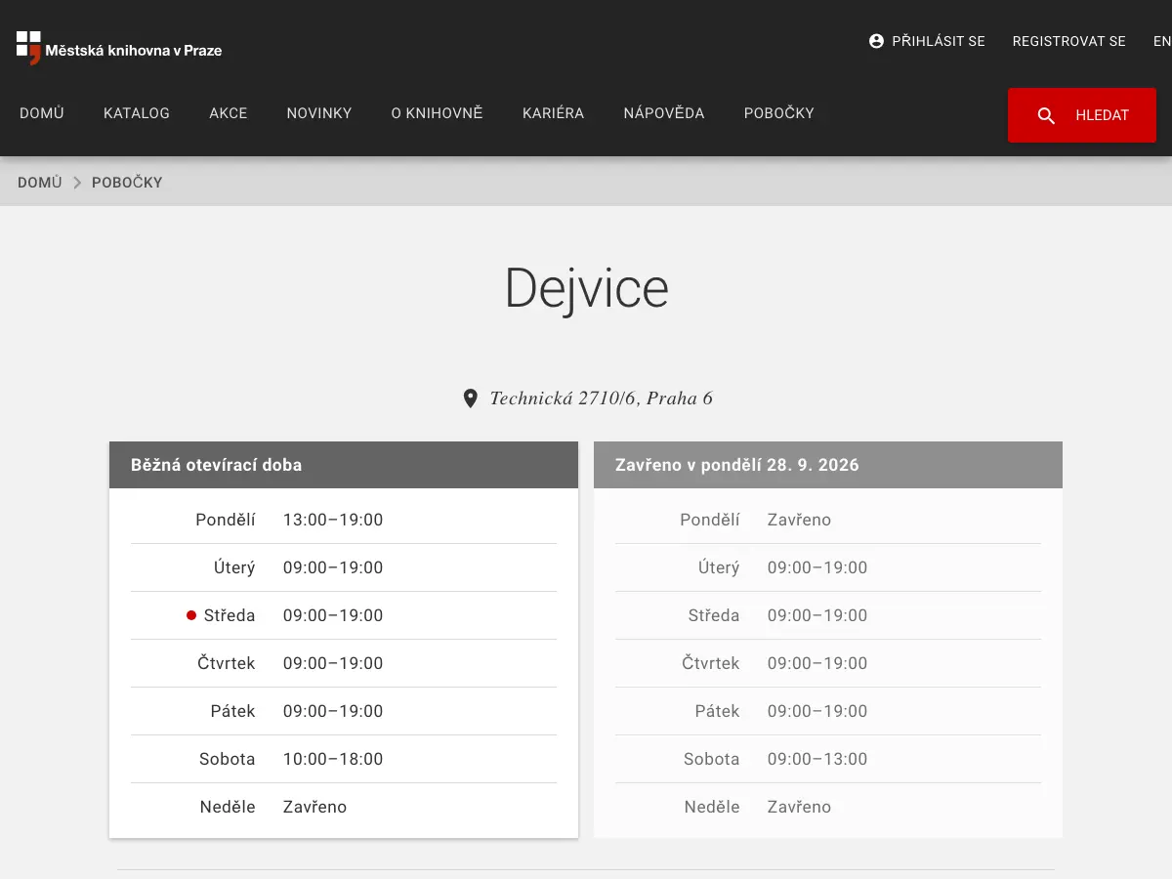Click the breadcrumb chevron separator arrow

77,183
